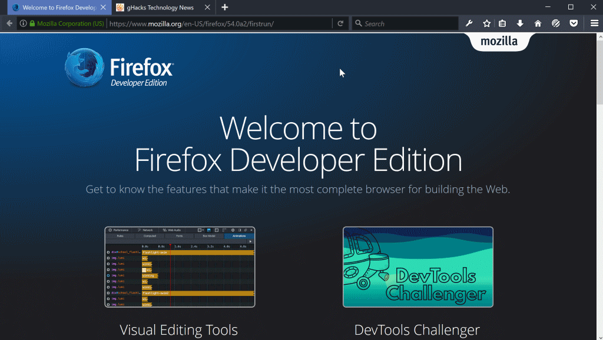Save page to Pocket icon
This screenshot has height=340, width=603.
point(574,23)
